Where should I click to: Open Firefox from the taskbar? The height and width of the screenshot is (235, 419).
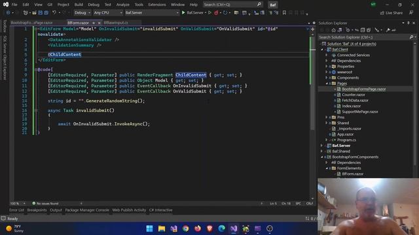point(198,228)
